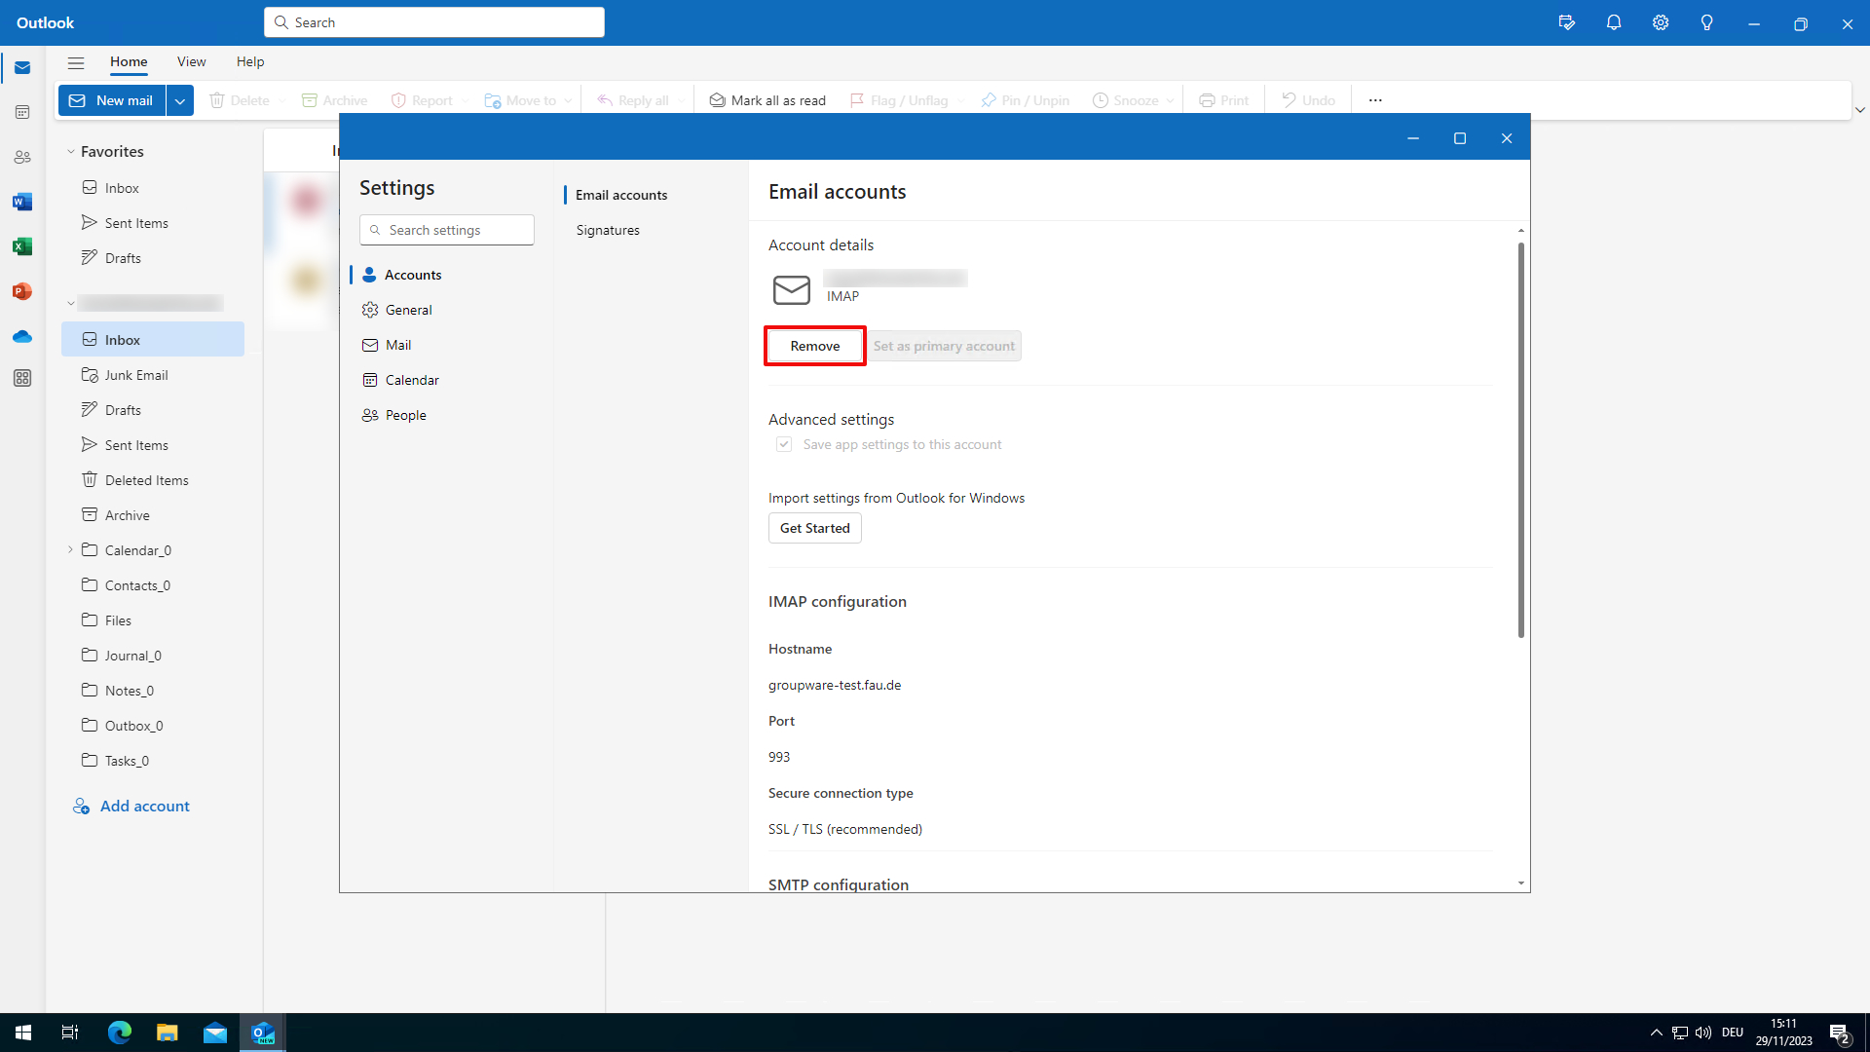Open the Signatures settings section
Screen dimensions: 1870x1052
pos(608,230)
